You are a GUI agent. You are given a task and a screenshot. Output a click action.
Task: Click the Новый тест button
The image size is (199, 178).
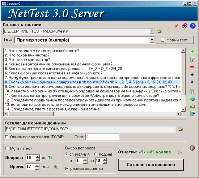[175, 40]
